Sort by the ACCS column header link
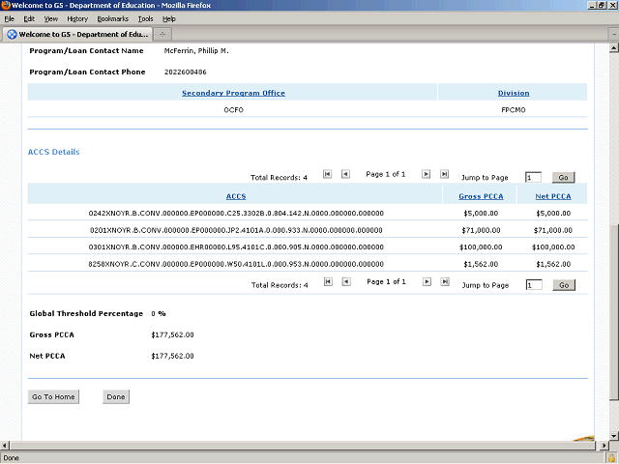The height and width of the screenshot is (464, 619). (x=235, y=196)
